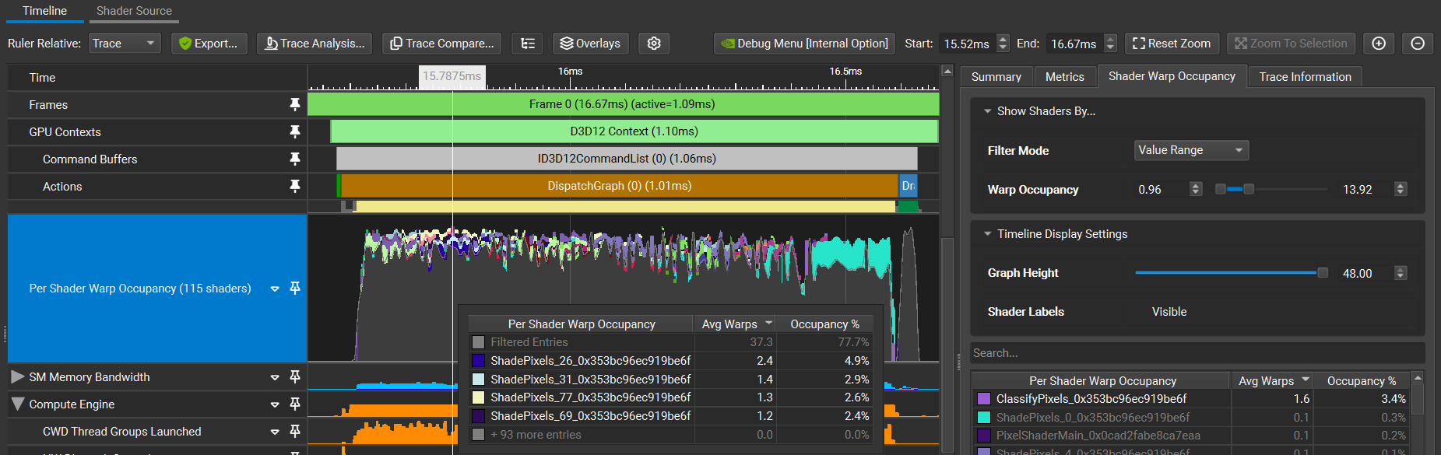Click Warp Occupancy range slider
1441x455 pixels.
[x=1271, y=189]
